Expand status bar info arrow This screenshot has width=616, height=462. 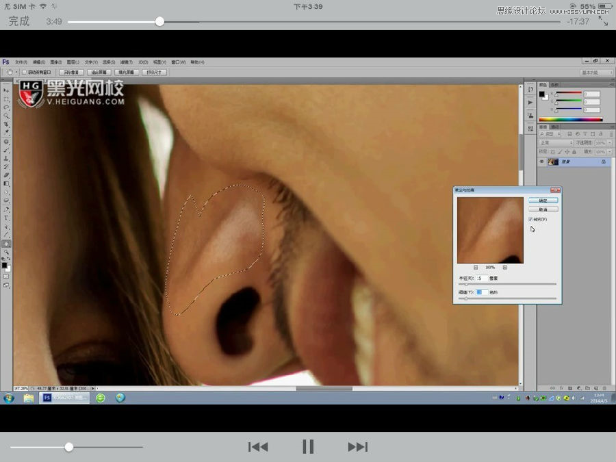[x=94, y=388]
